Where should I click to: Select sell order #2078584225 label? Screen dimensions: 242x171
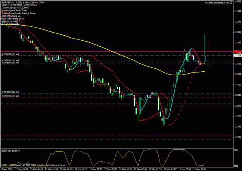click(x=10, y=92)
